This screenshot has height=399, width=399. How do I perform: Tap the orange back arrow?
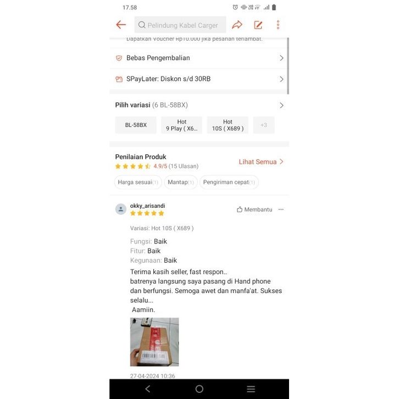coord(121,25)
